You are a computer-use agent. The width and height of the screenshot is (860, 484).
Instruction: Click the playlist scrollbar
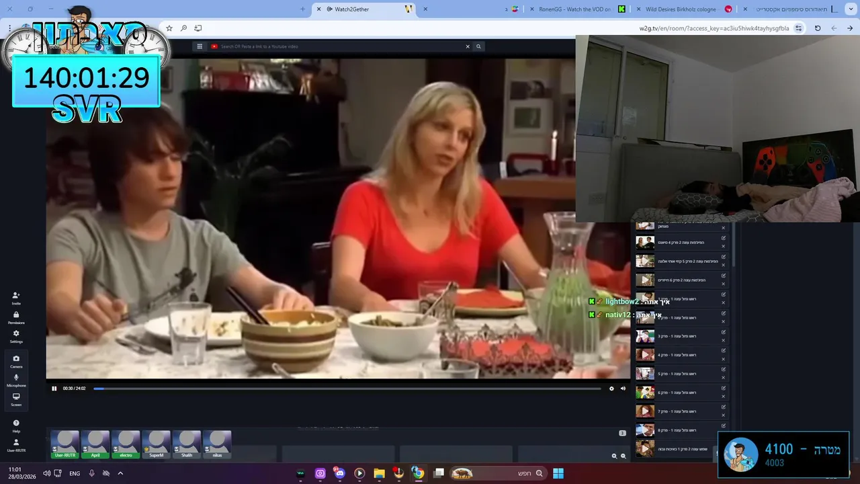(x=733, y=245)
